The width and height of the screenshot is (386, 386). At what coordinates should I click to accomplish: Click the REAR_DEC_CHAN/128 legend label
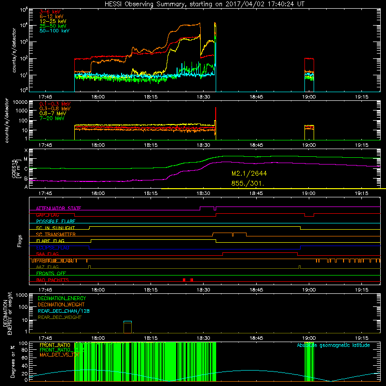click(x=64, y=311)
